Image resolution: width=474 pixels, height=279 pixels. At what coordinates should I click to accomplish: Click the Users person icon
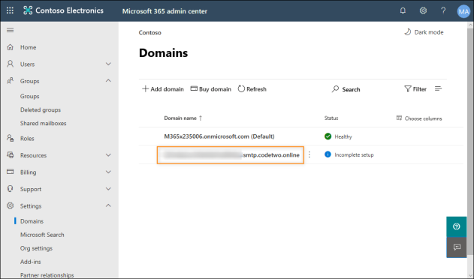click(x=11, y=64)
